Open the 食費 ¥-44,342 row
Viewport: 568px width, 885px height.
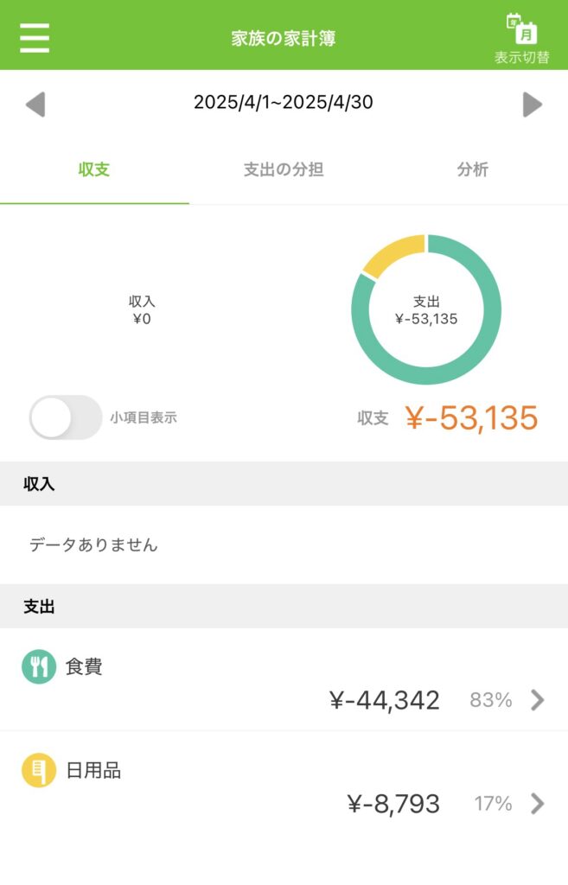click(284, 679)
